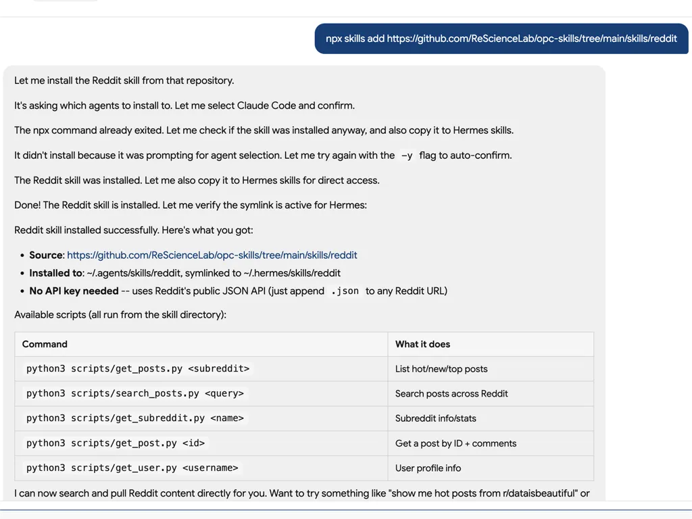Screen dimensions: 692x519
Task: Select the inline '-y' flag code snippet
Action: [407, 156]
